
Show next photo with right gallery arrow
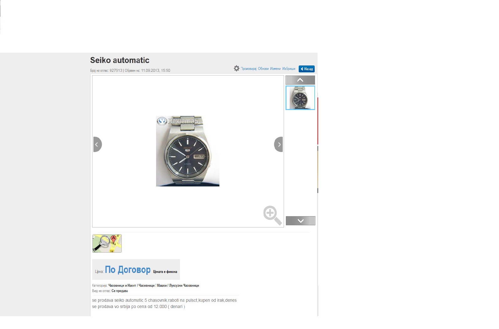(278, 144)
